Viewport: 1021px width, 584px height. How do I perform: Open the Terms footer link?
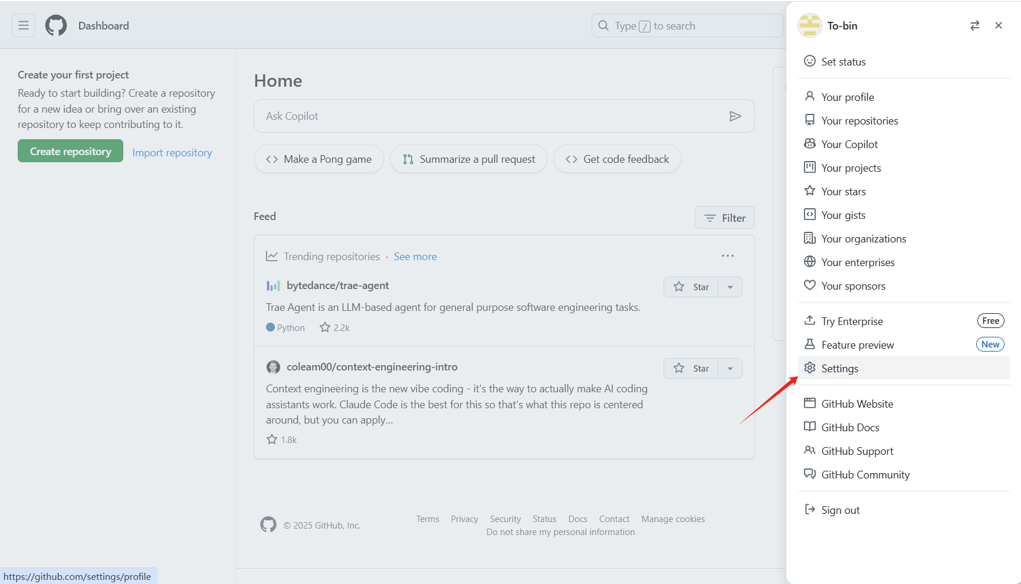point(428,519)
